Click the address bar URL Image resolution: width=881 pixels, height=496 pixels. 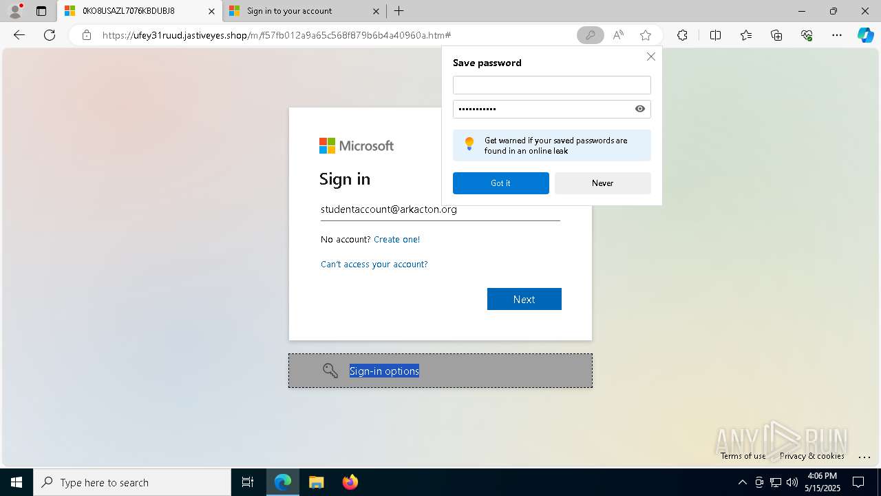[277, 35]
